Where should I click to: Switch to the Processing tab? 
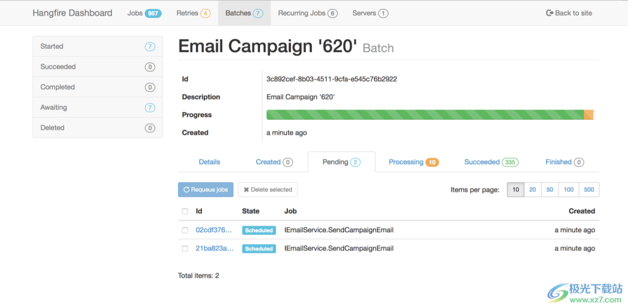pyautogui.click(x=413, y=162)
